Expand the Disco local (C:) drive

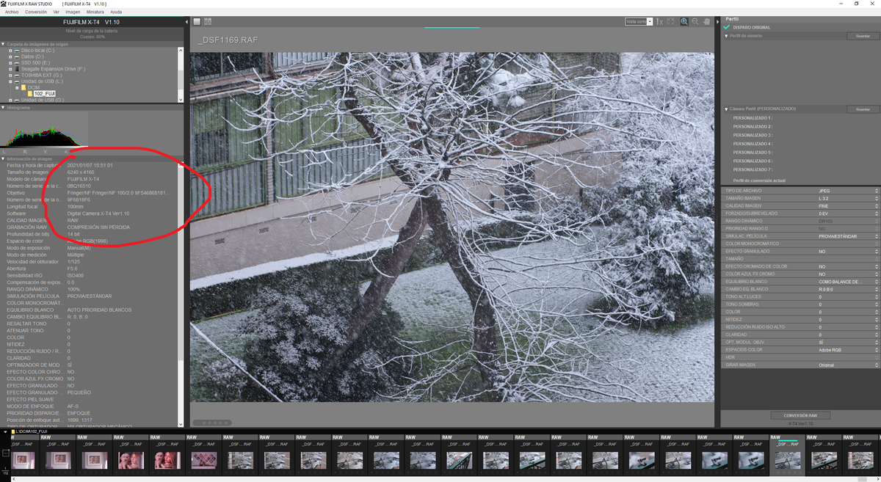click(x=10, y=51)
